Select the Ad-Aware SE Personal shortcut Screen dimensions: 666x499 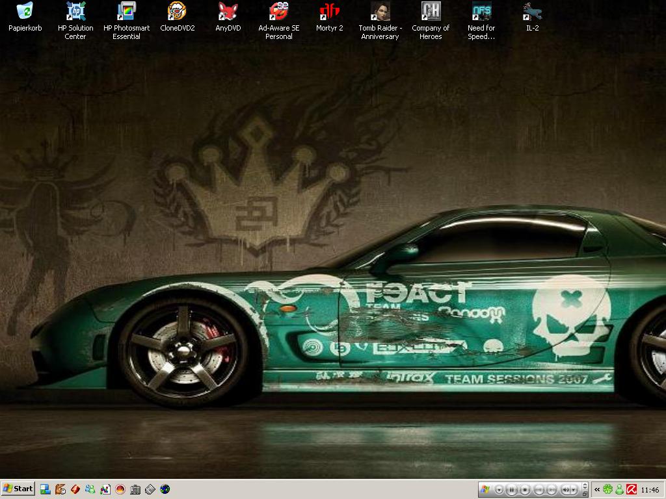point(278,21)
